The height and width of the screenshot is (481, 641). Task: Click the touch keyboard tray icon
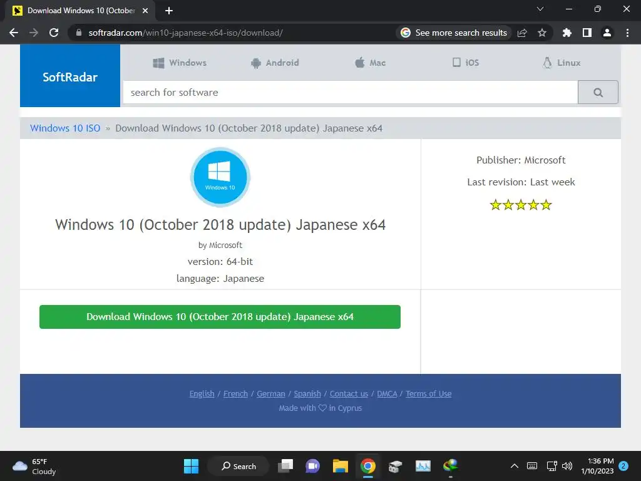[x=532, y=466]
